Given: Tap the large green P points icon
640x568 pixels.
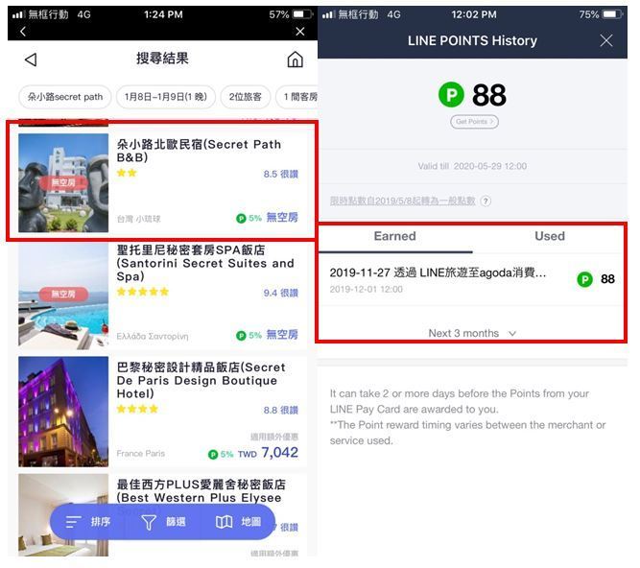Looking at the screenshot, I should 451,95.
